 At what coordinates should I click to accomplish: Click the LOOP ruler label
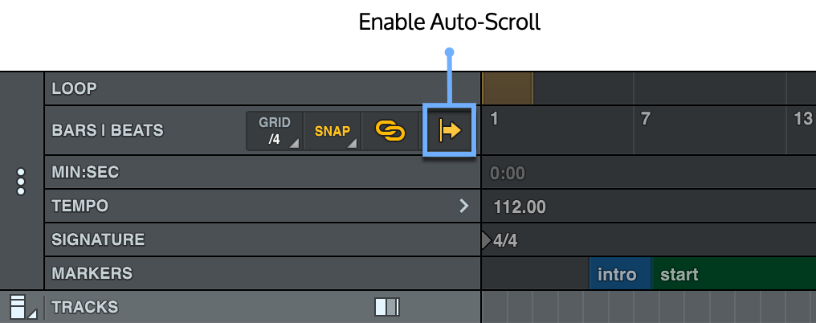coord(74,88)
